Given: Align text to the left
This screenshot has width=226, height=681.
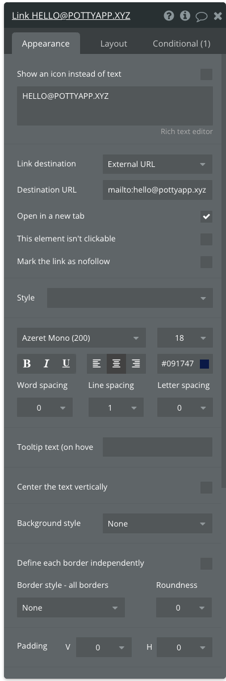Looking at the screenshot, I should 97,364.
